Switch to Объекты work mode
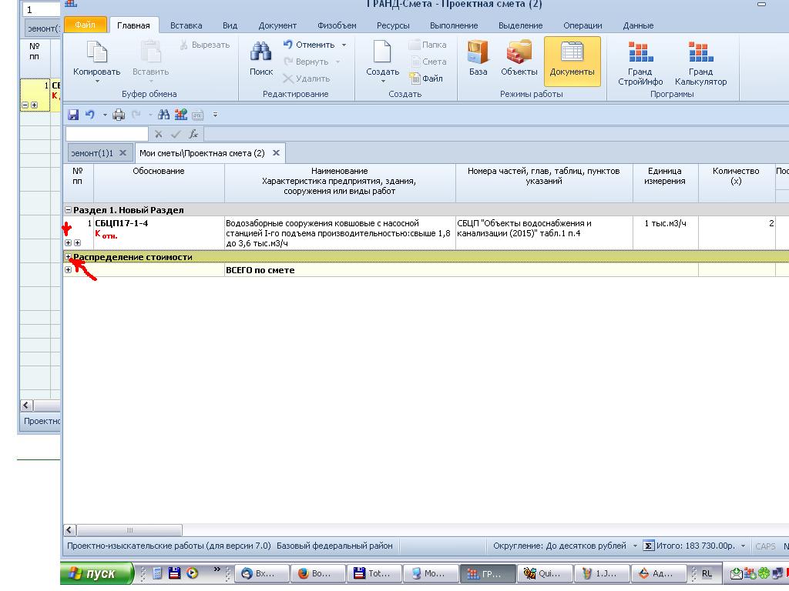 (x=519, y=58)
